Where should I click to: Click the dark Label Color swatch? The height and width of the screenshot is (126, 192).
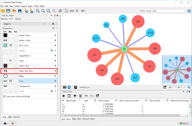tap(5, 66)
